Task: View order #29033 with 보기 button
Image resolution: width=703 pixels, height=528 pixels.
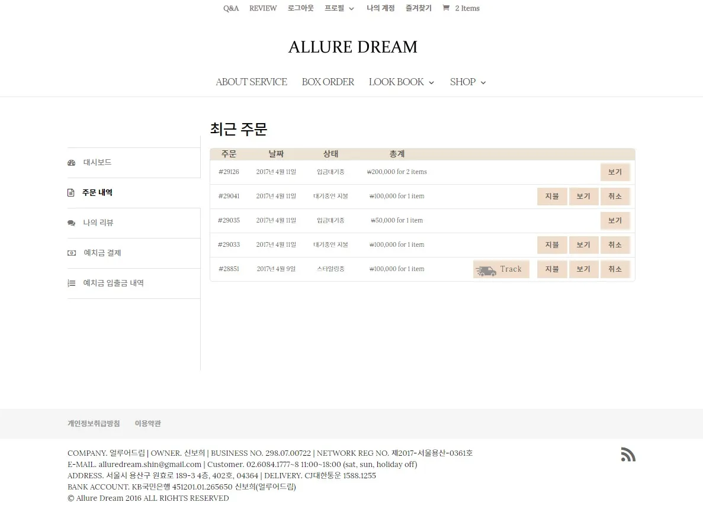Action: click(x=583, y=244)
